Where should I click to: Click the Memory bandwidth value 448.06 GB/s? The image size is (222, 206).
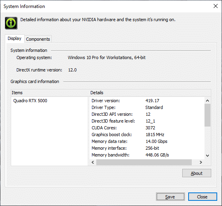pyautogui.click(x=157, y=155)
